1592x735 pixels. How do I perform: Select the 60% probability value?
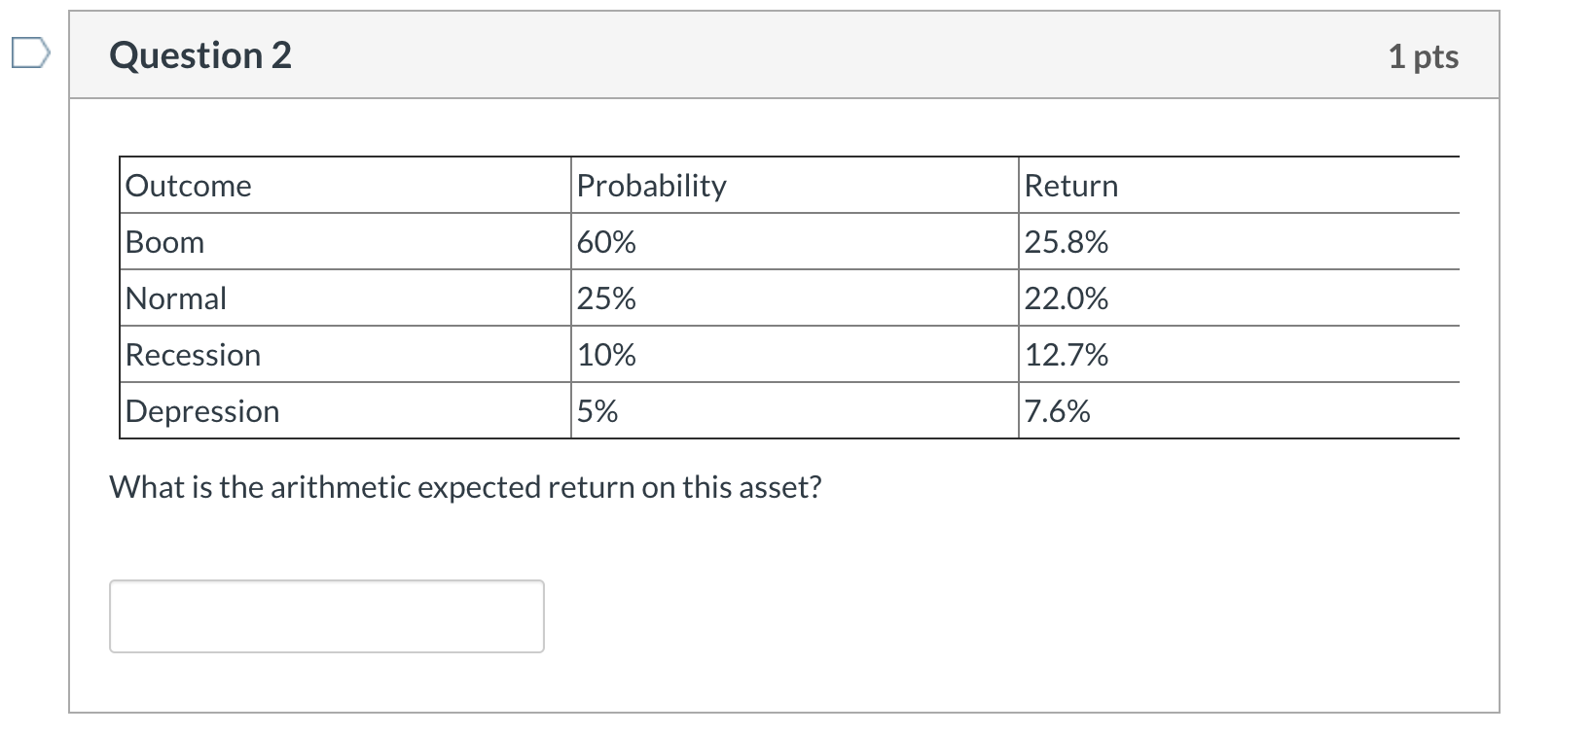coord(605,242)
